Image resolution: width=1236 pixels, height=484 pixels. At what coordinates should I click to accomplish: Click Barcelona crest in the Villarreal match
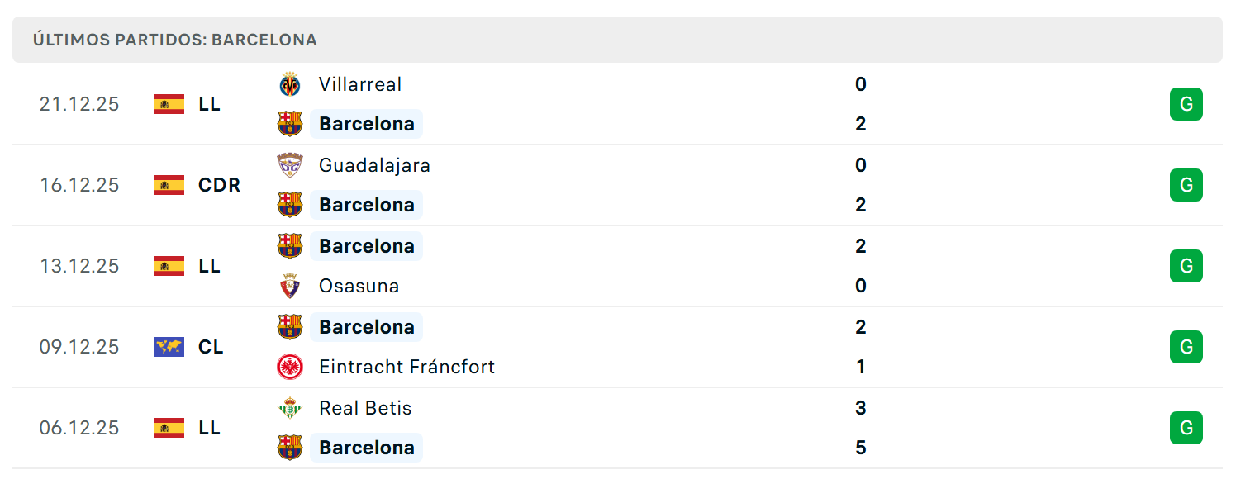[290, 124]
